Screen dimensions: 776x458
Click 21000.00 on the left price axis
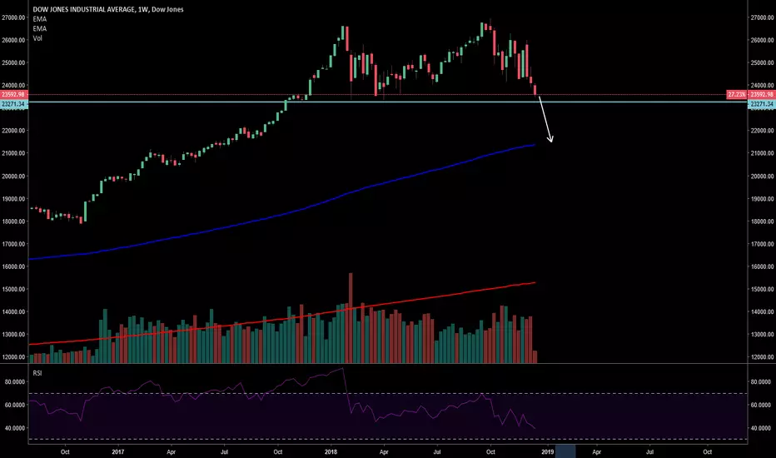coord(14,153)
